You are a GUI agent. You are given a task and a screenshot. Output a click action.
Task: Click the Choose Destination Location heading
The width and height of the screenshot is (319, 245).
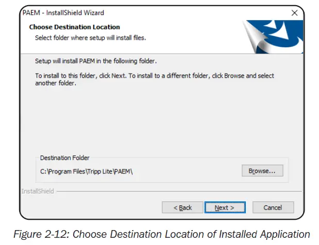pyautogui.click(x=74, y=27)
